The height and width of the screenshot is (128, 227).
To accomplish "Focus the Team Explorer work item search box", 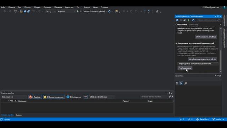I will tap(207, 20).
